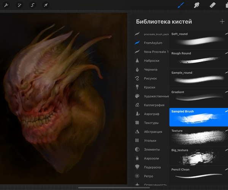Image resolution: width=228 pixels, height=190 pixels.
Task: Click triangle icon beside Абстракция
Action: pos(137,131)
